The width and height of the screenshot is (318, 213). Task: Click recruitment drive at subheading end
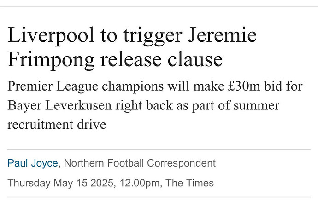[57, 125]
